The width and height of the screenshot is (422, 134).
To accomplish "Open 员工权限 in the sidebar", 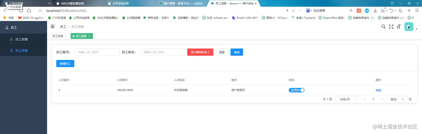I will pyautogui.click(x=23, y=39).
